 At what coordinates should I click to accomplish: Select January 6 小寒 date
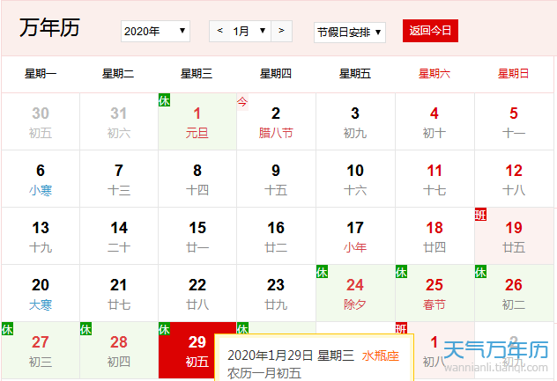[41, 180]
